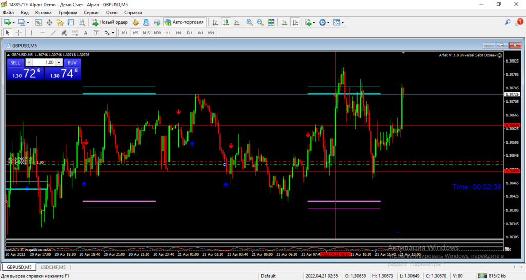Add an indicator with the indicators list icon
The image size is (526, 280).
click(x=308, y=23)
